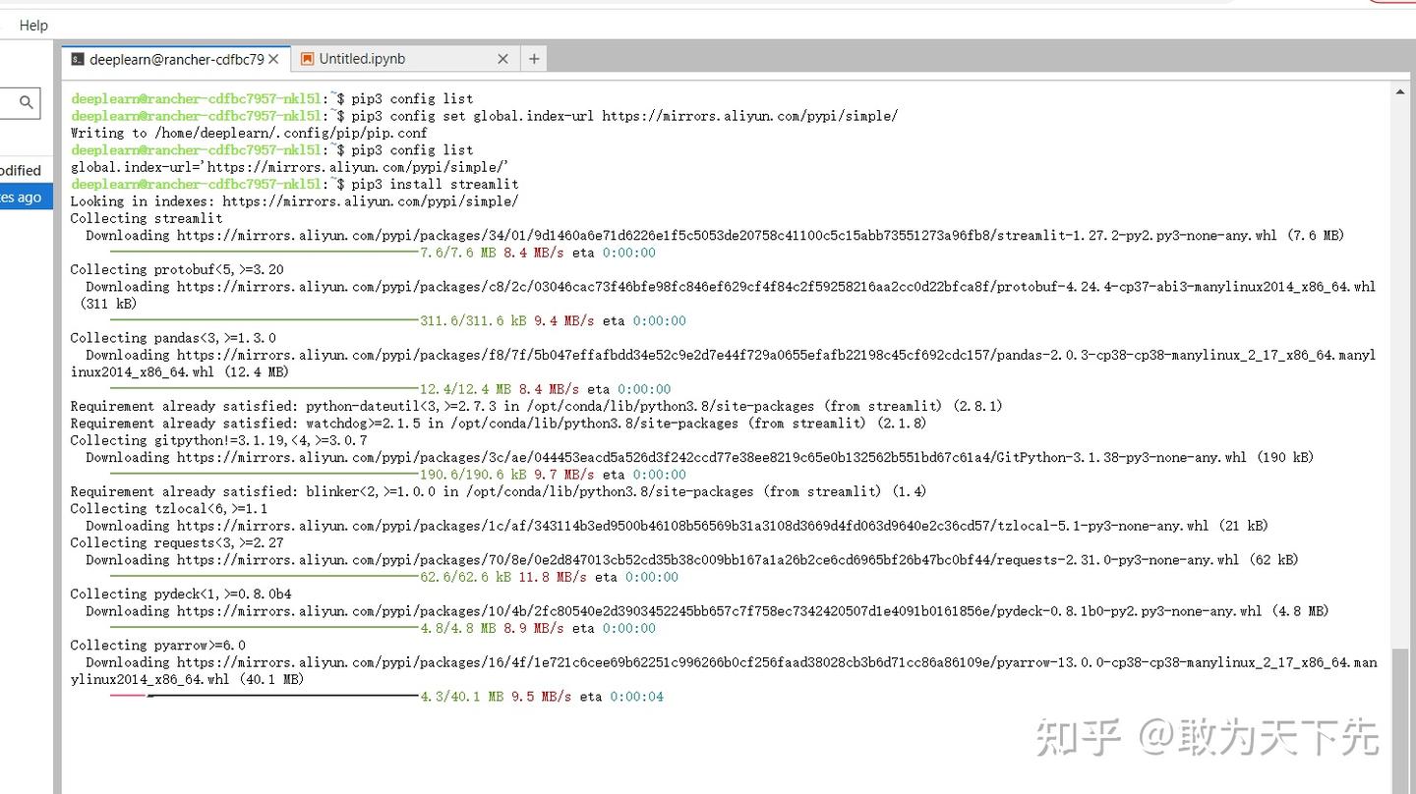This screenshot has width=1416, height=794.
Task: Click the terminal icon on the deeplearn@rancher tab
Action: point(77,59)
